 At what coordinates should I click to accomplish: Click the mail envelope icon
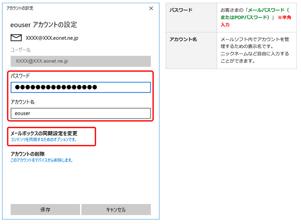pos(16,38)
